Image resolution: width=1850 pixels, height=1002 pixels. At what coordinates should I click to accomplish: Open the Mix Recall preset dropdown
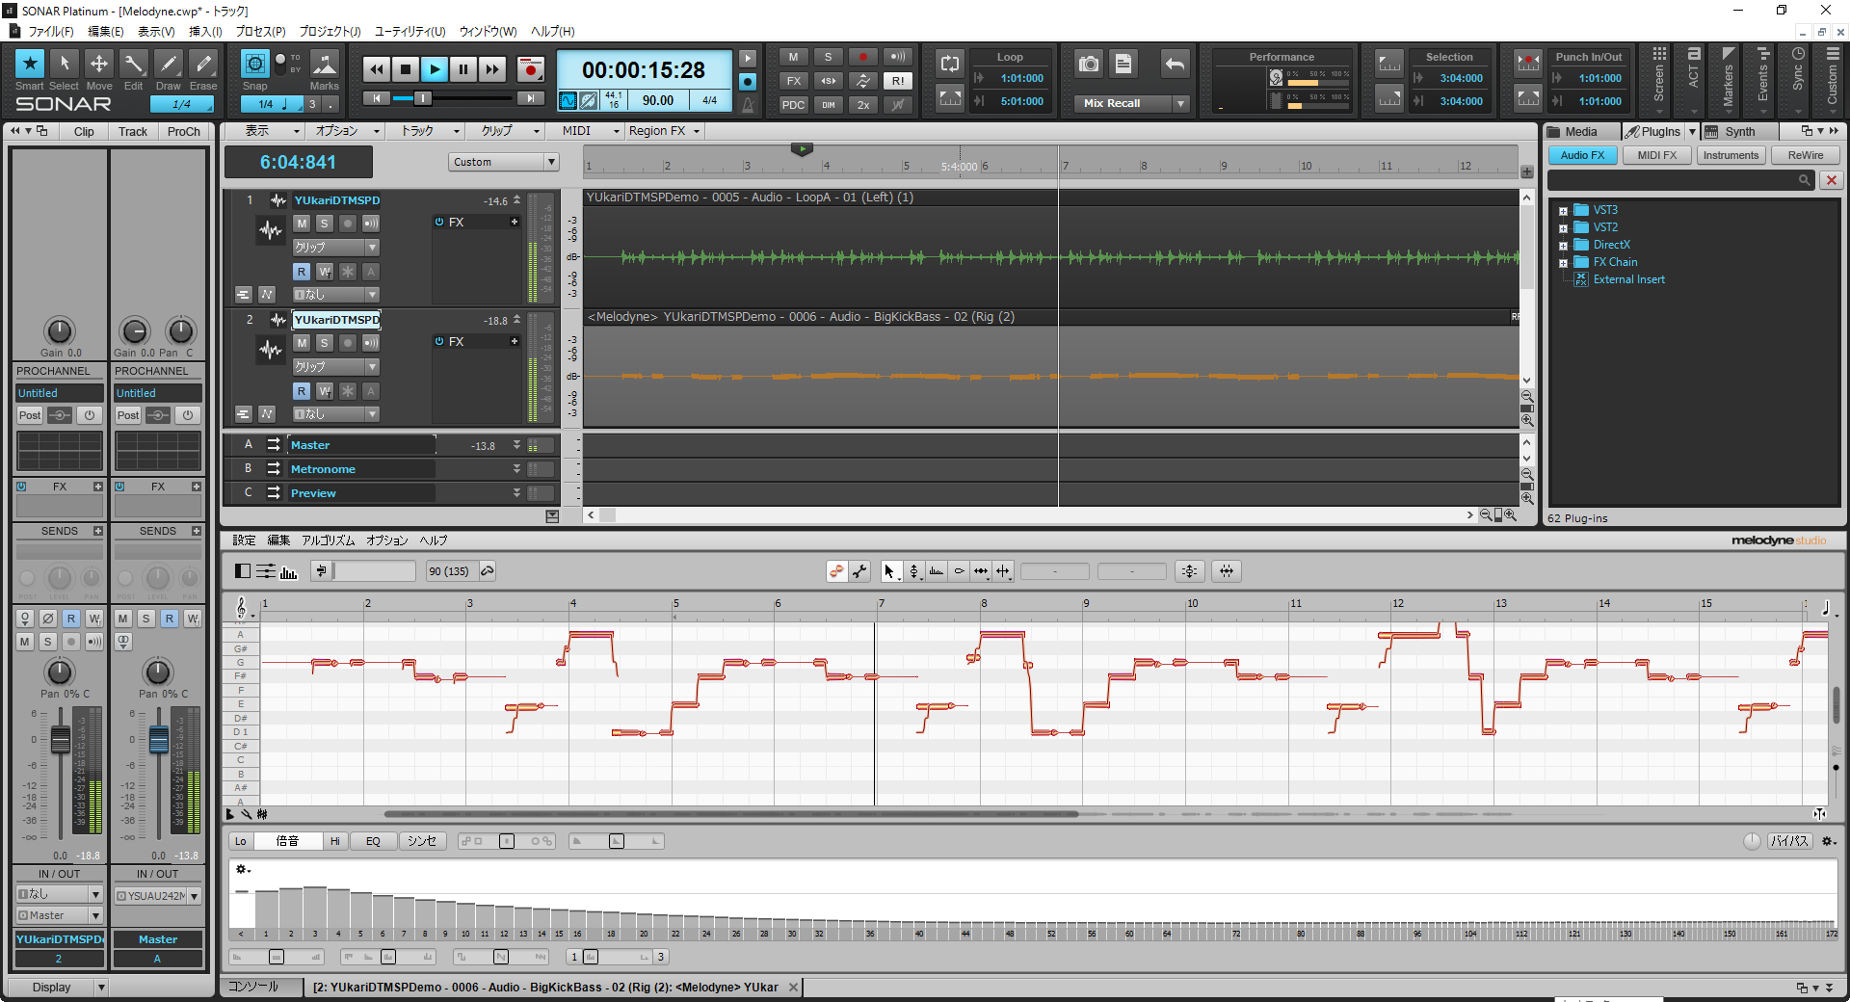coord(1181,103)
